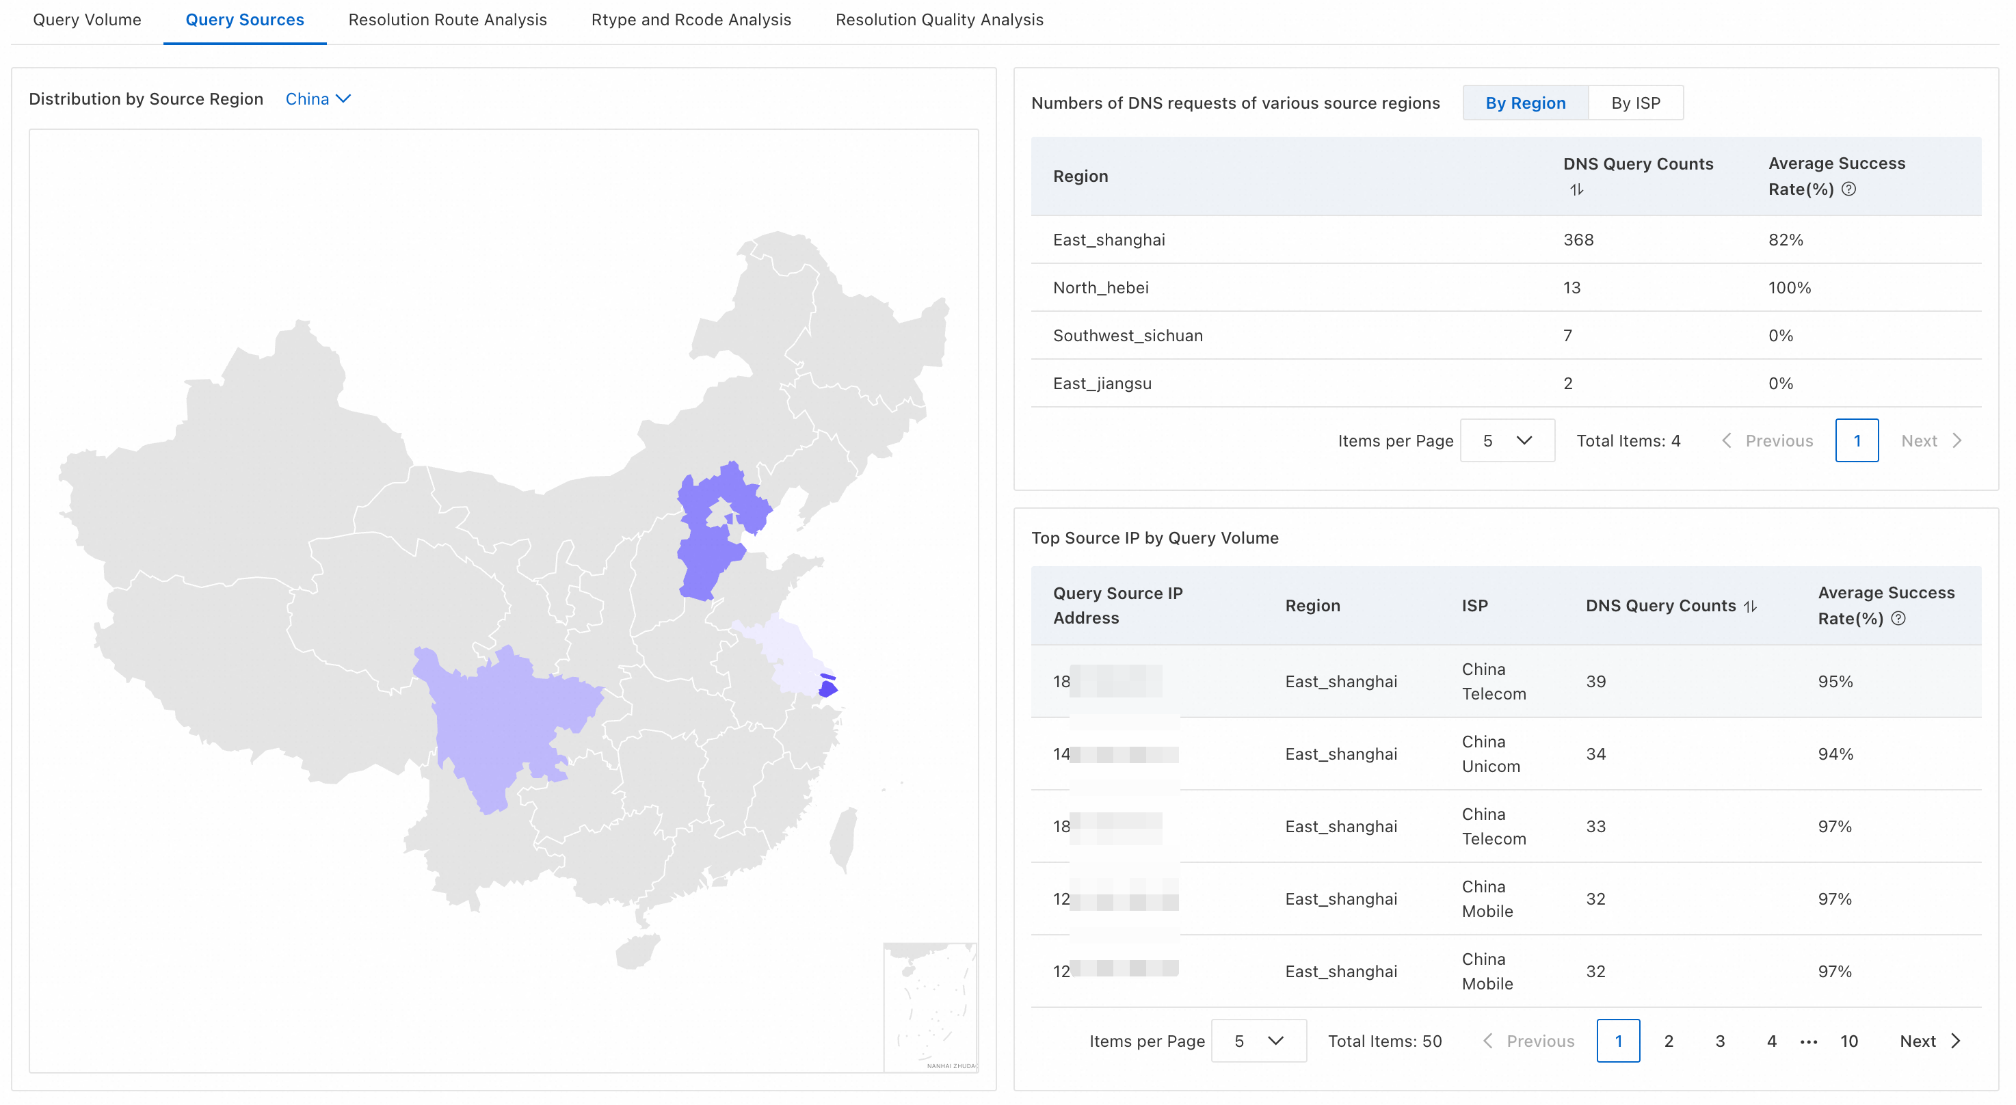
Task: Go to page 2 of source IPs
Action: pyautogui.click(x=1669, y=1041)
